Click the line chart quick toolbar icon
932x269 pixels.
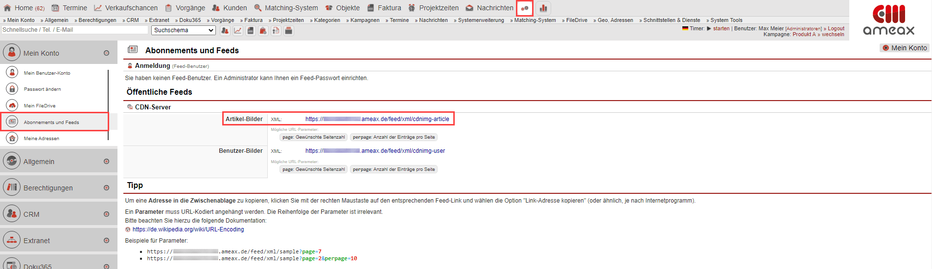[x=237, y=31]
